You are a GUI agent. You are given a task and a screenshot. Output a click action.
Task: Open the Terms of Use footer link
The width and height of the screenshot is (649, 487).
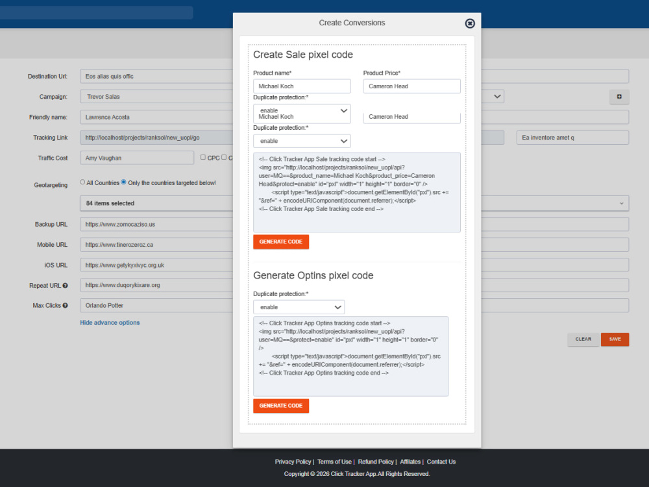pyautogui.click(x=334, y=462)
